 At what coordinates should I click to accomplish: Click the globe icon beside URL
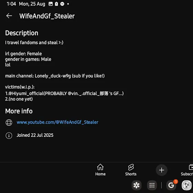pyautogui.click(x=9, y=123)
